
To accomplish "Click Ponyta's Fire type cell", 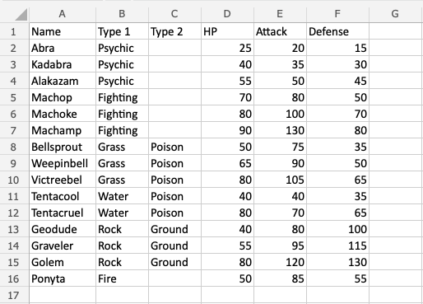I will tap(122, 278).
